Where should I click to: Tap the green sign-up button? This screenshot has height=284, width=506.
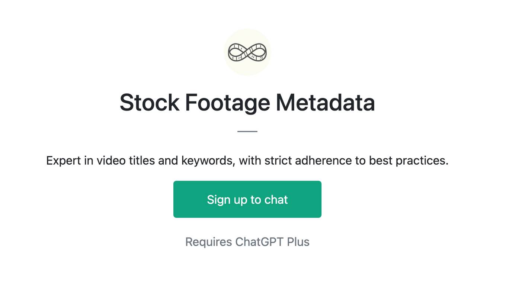tap(247, 199)
